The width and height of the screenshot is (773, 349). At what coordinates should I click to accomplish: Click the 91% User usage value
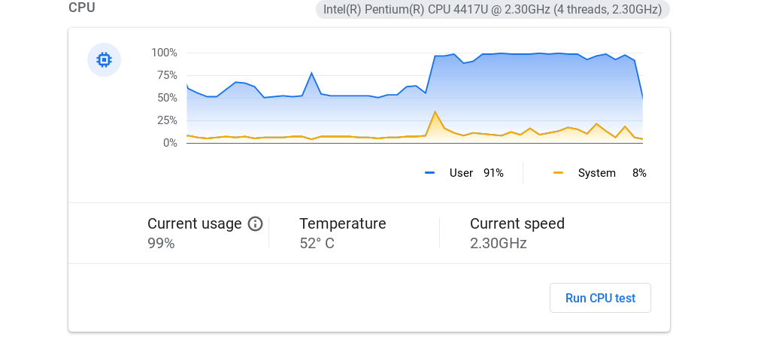(x=493, y=173)
